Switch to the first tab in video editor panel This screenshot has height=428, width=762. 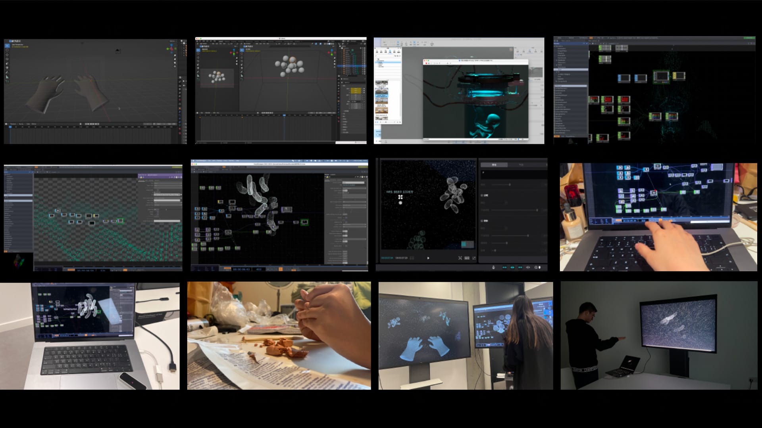pyautogui.click(x=494, y=165)
